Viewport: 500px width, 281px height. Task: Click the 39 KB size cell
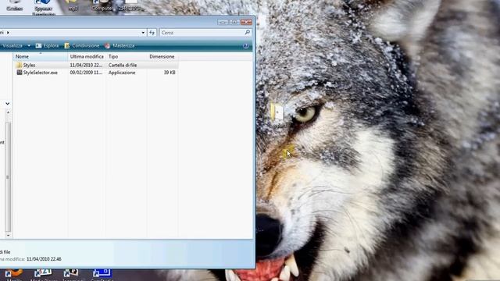(170, 73)
